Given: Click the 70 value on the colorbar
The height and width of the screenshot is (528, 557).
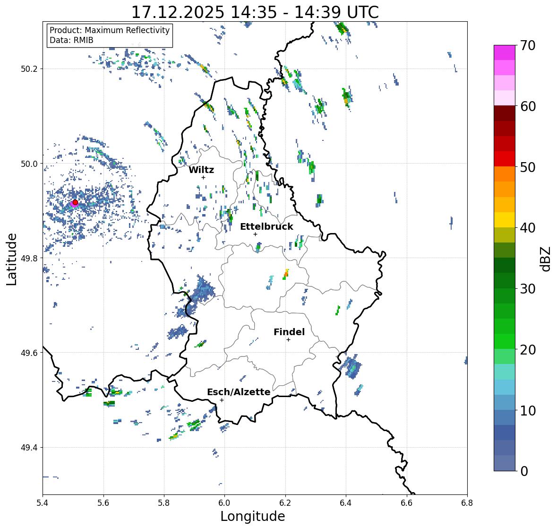Looking at the screenshot, I should [x=528, y=45].
